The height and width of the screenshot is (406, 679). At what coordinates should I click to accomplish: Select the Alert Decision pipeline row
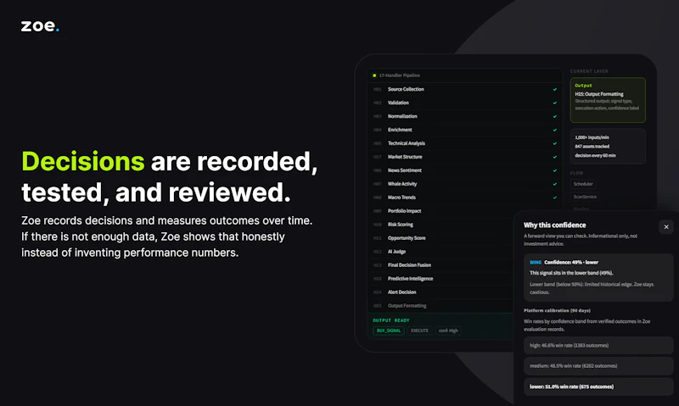click(441, 292)
